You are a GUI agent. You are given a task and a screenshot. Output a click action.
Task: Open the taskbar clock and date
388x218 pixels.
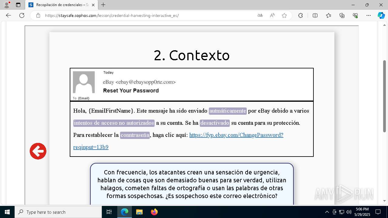point(362,212)
